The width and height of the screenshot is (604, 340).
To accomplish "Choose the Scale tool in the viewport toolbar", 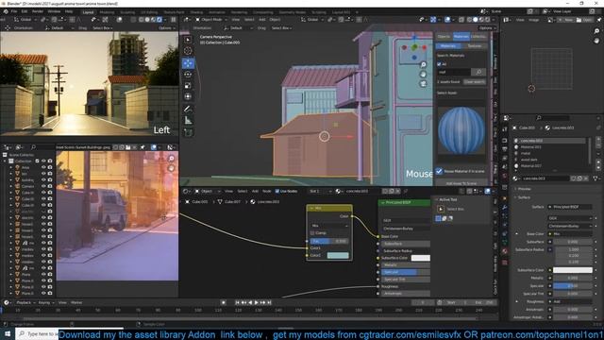I will point(188,85).
